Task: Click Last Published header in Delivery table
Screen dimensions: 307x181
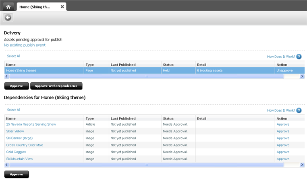Action: 135,65
